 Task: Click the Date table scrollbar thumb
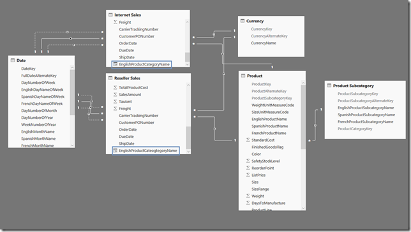[72, 92]
